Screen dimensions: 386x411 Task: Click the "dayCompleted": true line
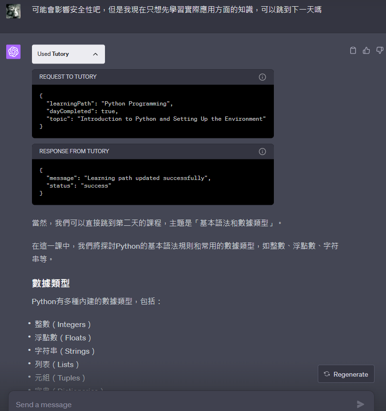(82, 111)
